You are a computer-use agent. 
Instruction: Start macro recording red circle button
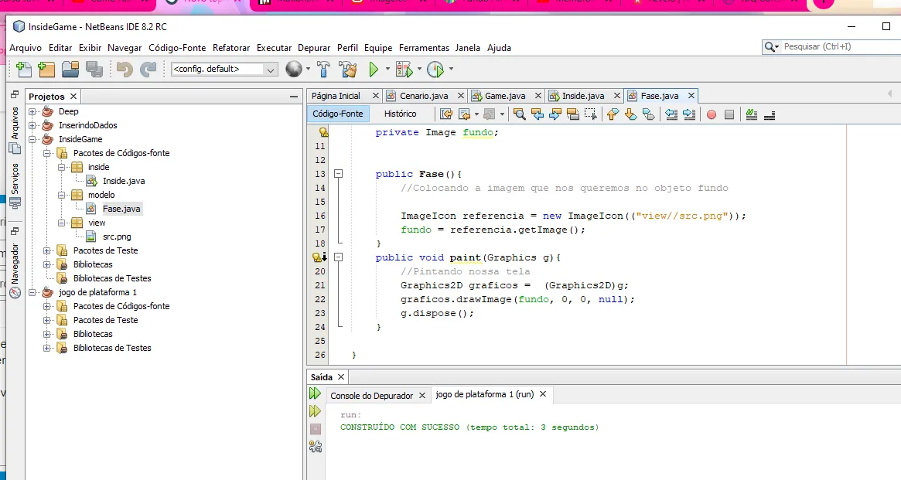(712, 114)
